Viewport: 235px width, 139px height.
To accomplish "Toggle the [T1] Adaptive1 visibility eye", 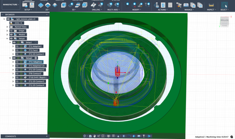I will click(x=17, y=46).
